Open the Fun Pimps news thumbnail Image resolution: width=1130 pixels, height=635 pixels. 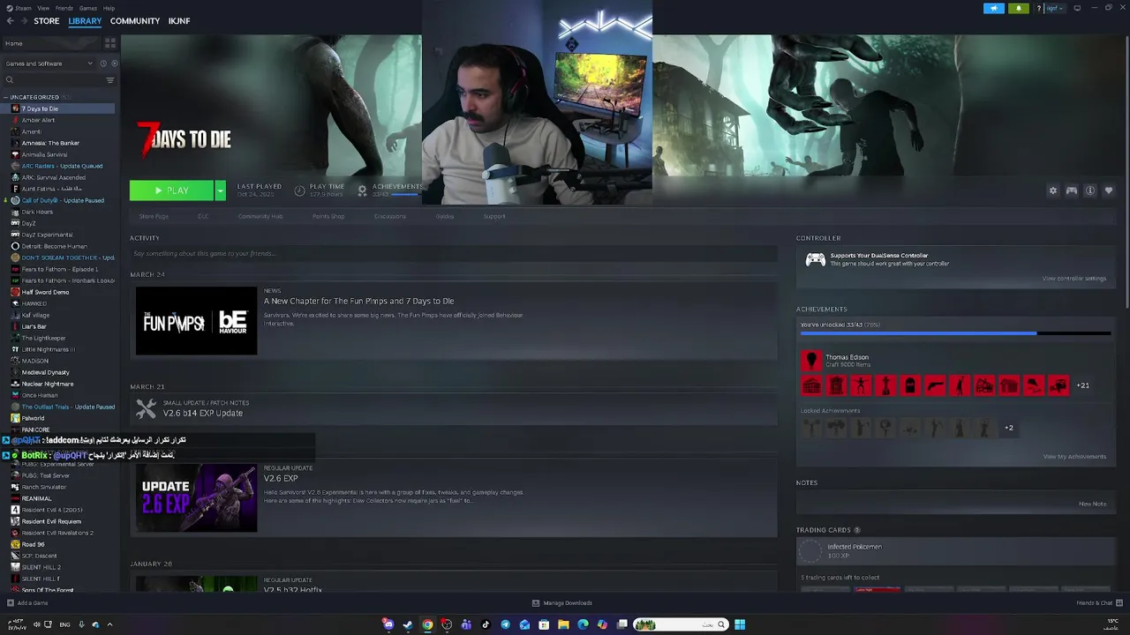coord(196,321)
